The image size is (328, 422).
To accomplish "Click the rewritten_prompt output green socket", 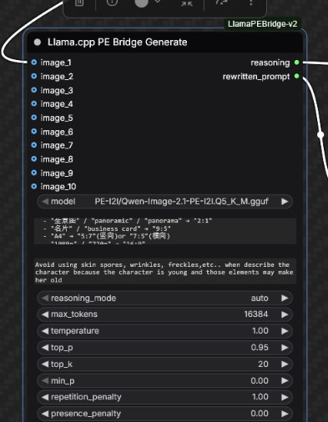I will coord(296,76).
